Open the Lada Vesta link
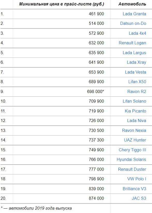 (x=136, y=72)
